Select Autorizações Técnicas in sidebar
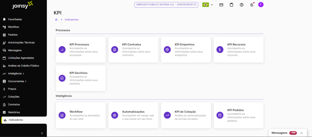Image resolution: width=312 pixels, height=137 pixels. [x=21, y=42]
